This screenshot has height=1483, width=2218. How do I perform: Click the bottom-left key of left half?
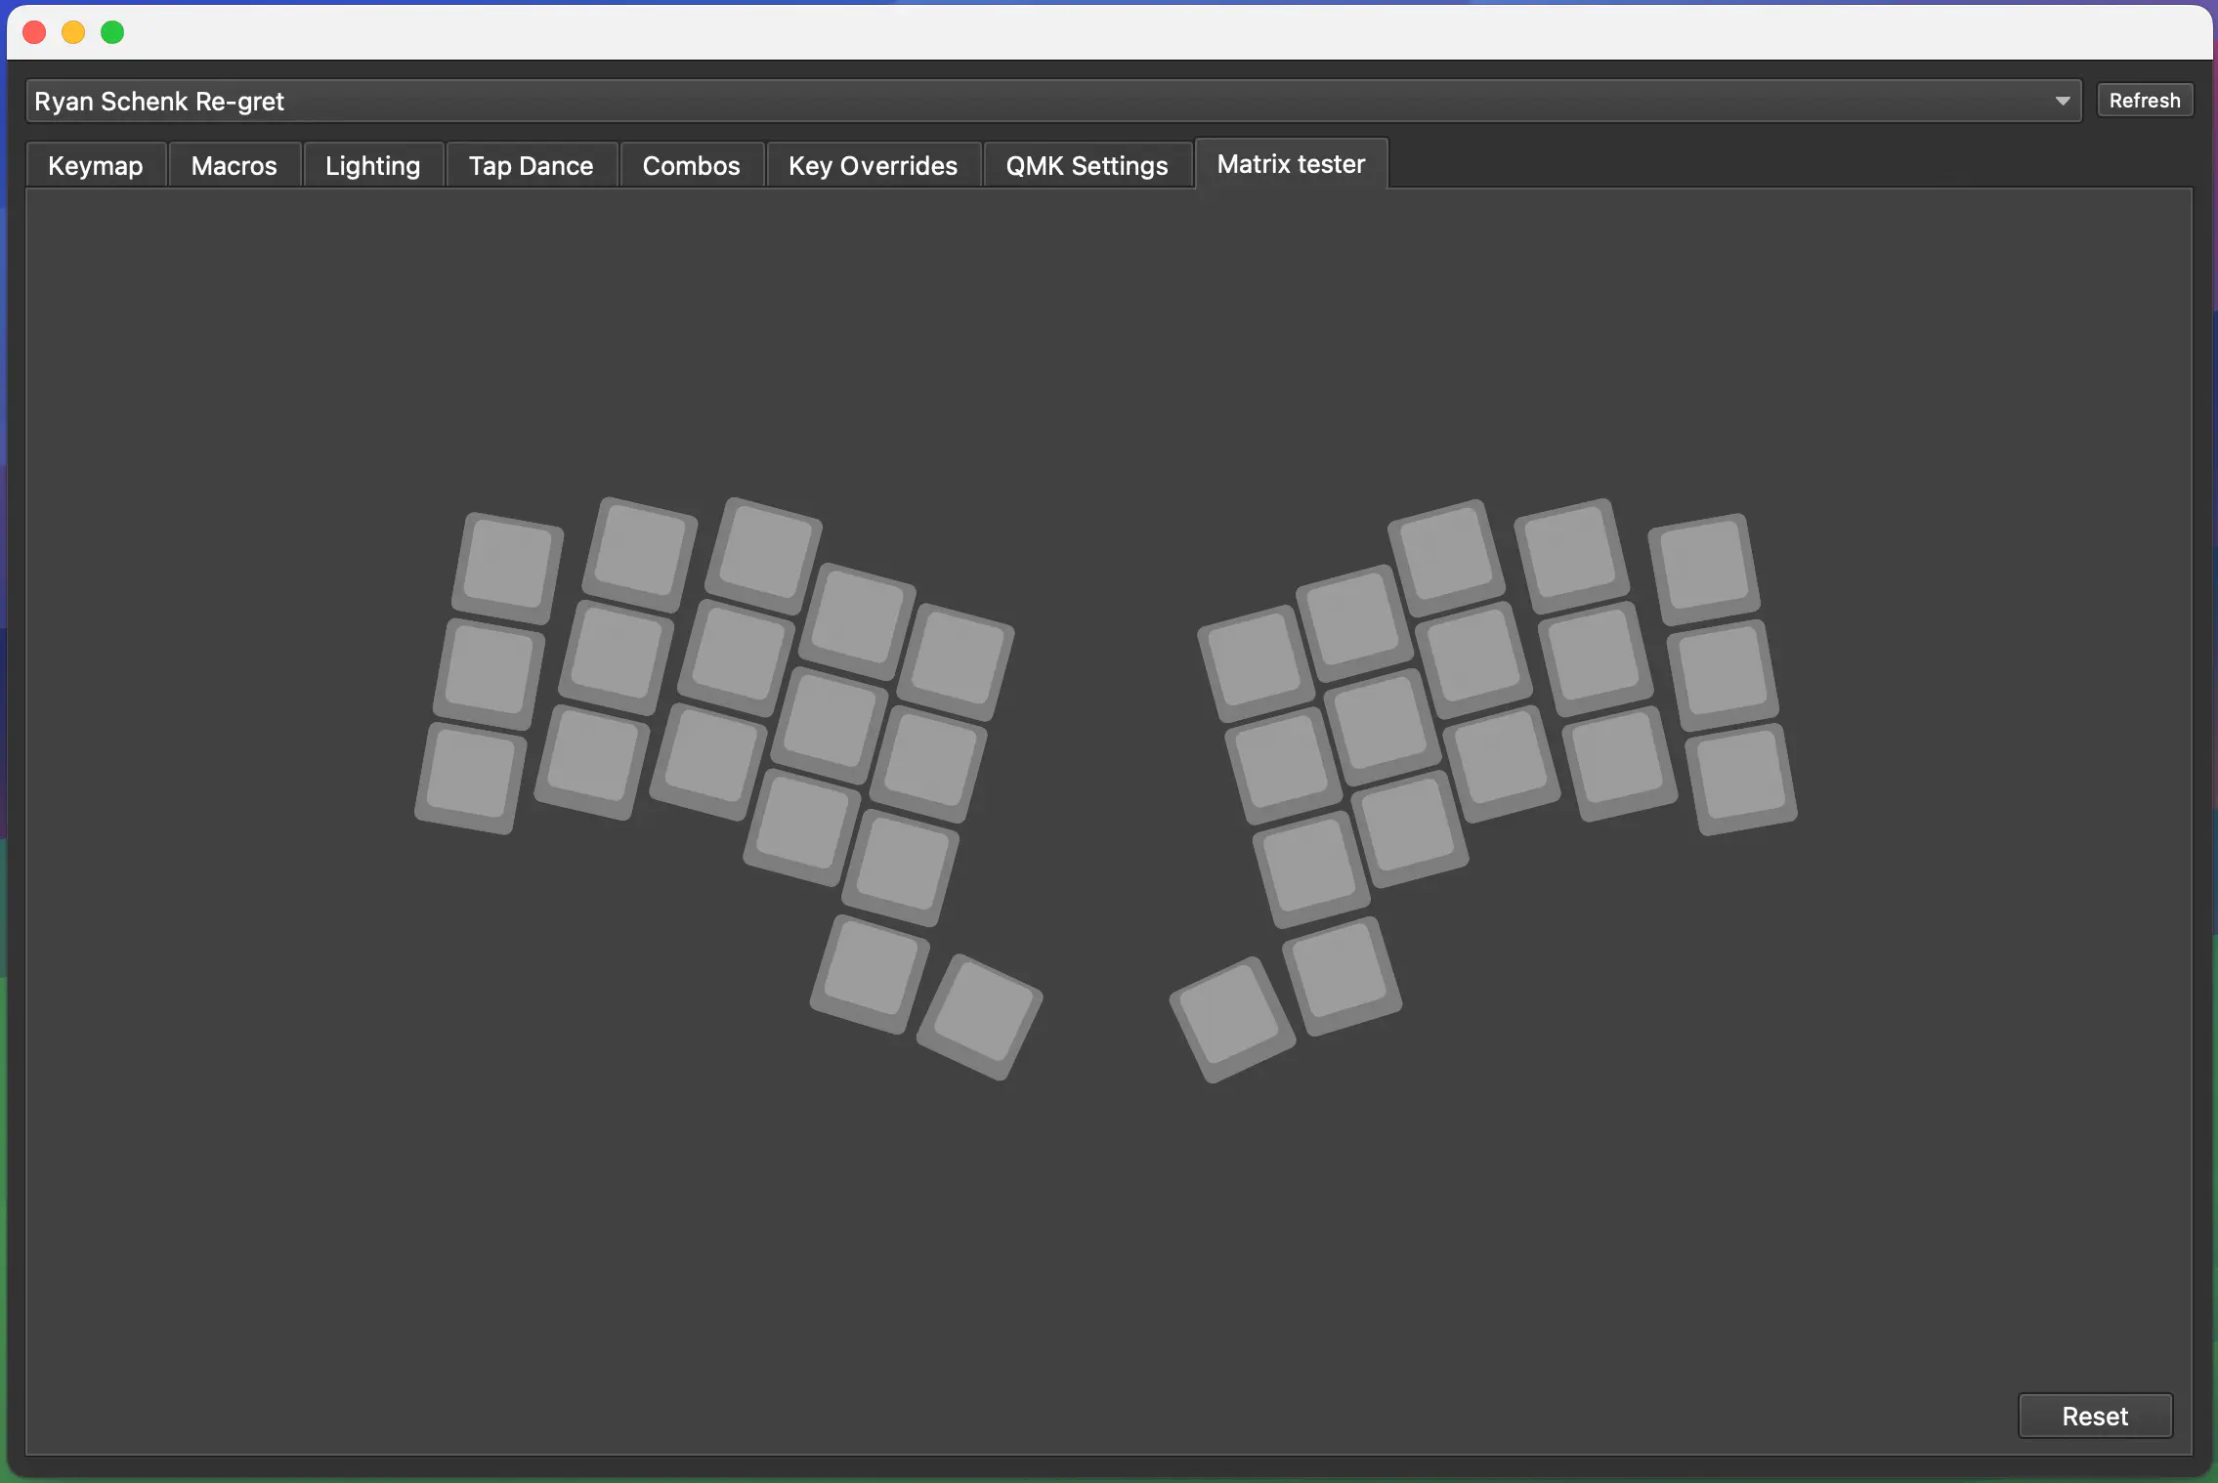click(x=471, y=778)
